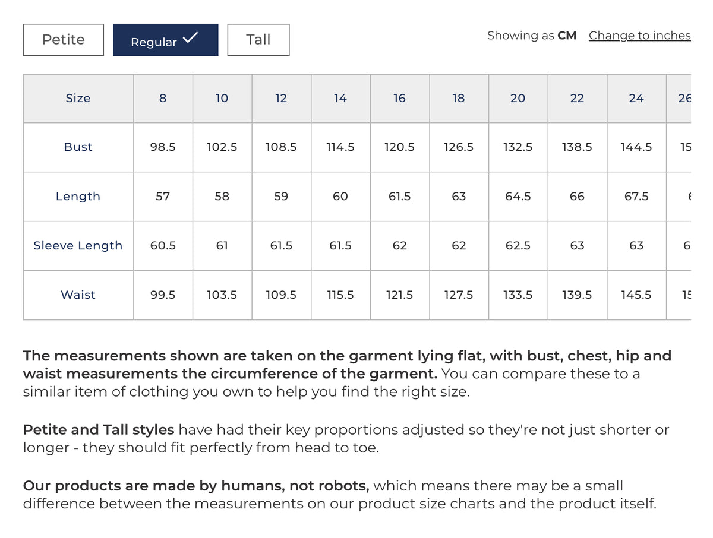Click the size 10 column header
Screen dimensions: 713x538
[x=222, y=99]
